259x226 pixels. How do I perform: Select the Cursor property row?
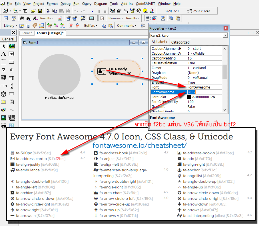[187, 68]
